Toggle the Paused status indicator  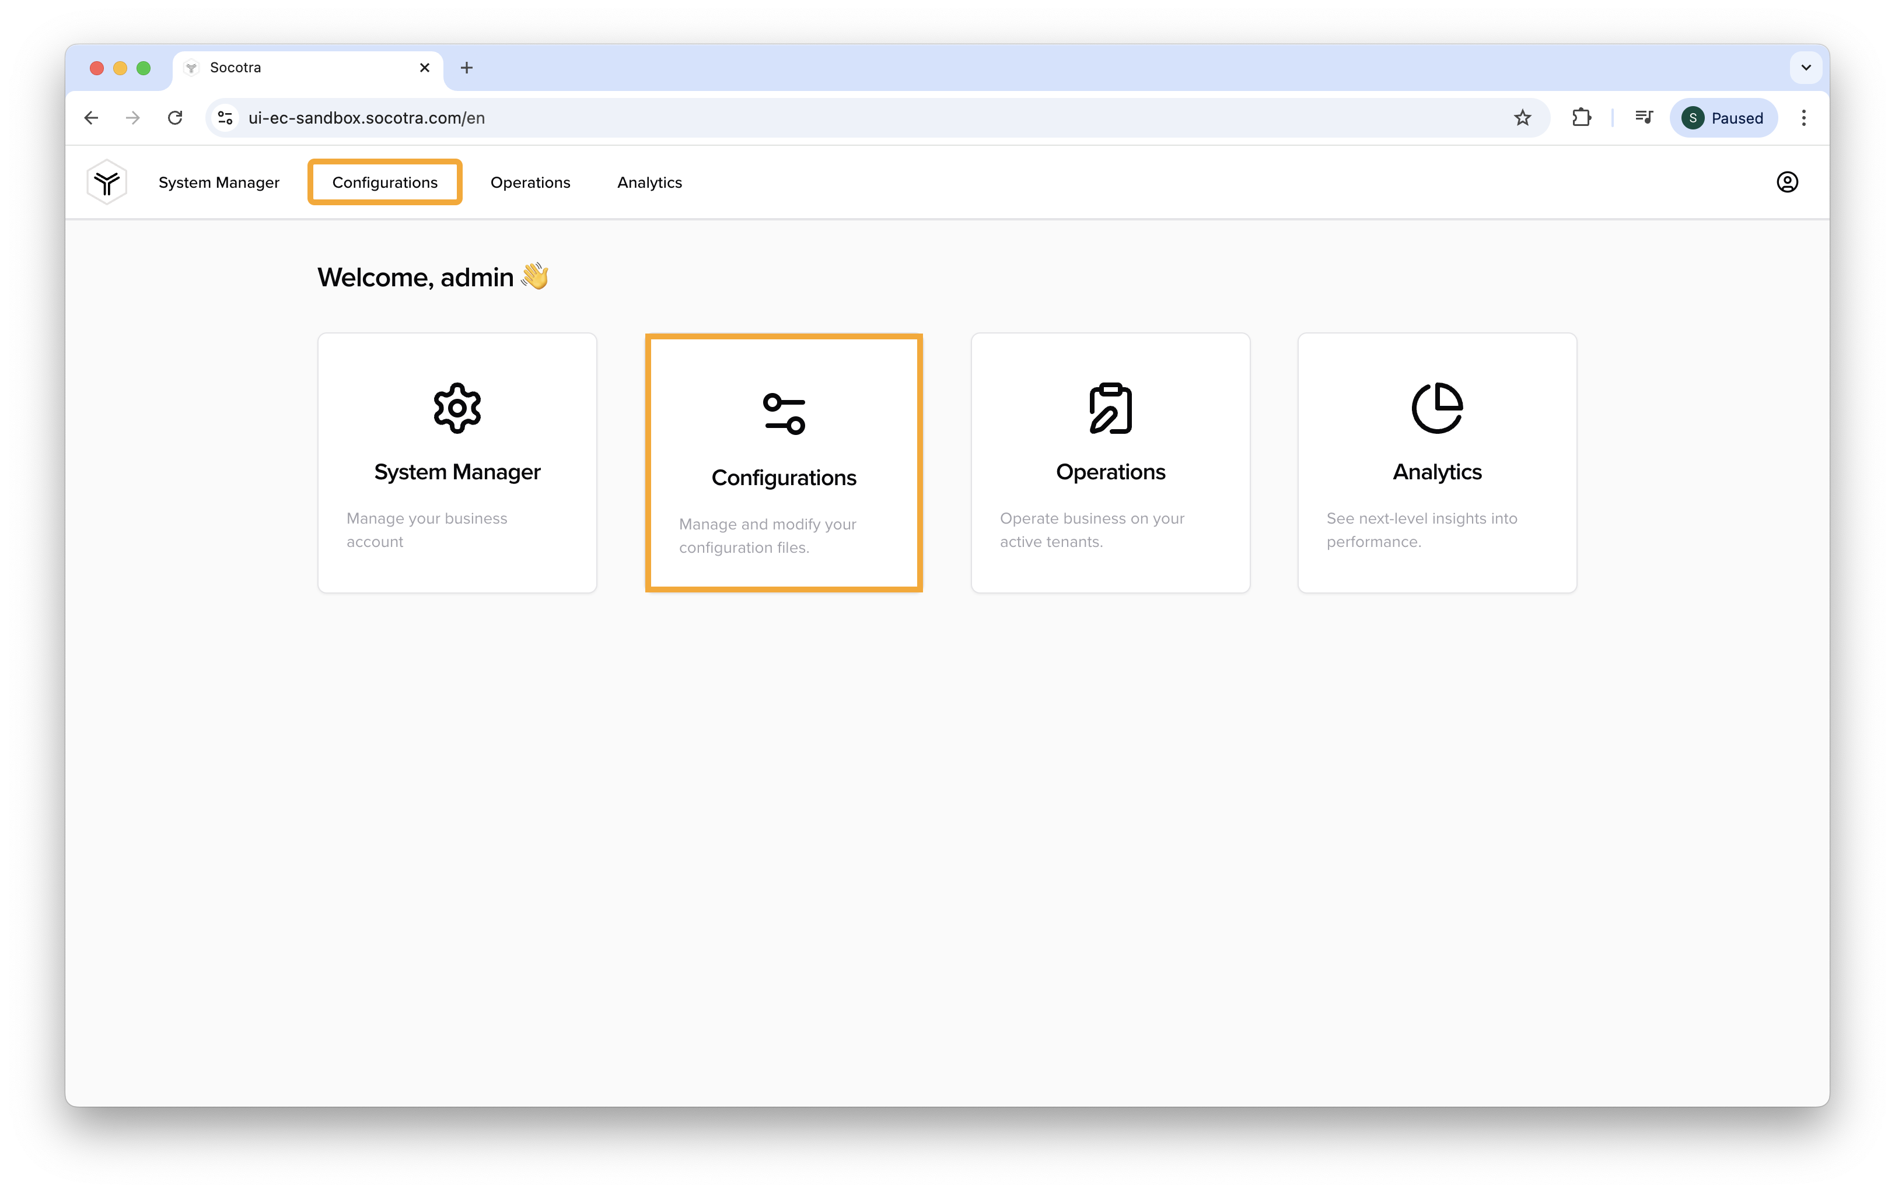[1722, 117]
